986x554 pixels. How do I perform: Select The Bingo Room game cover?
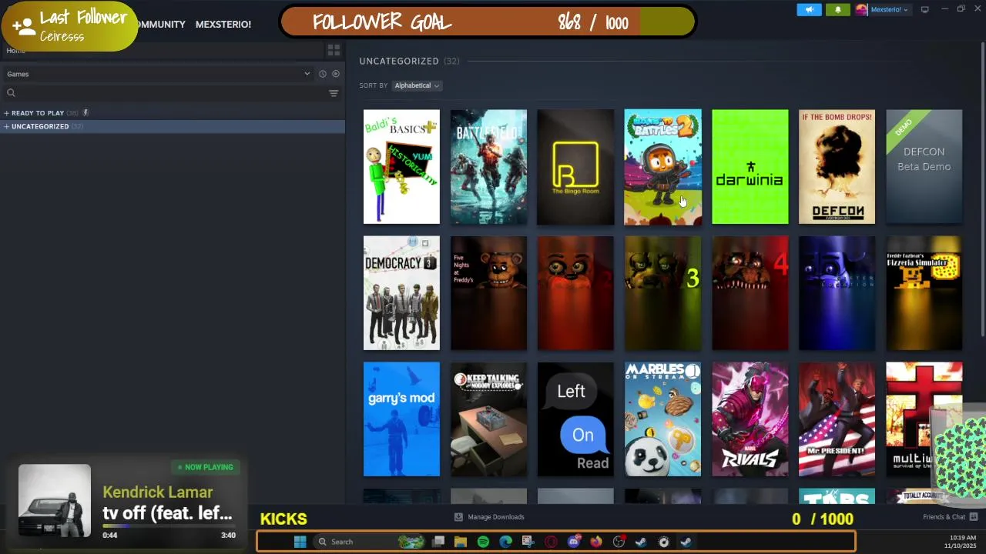pyautogui.click(x=575, y=167)
